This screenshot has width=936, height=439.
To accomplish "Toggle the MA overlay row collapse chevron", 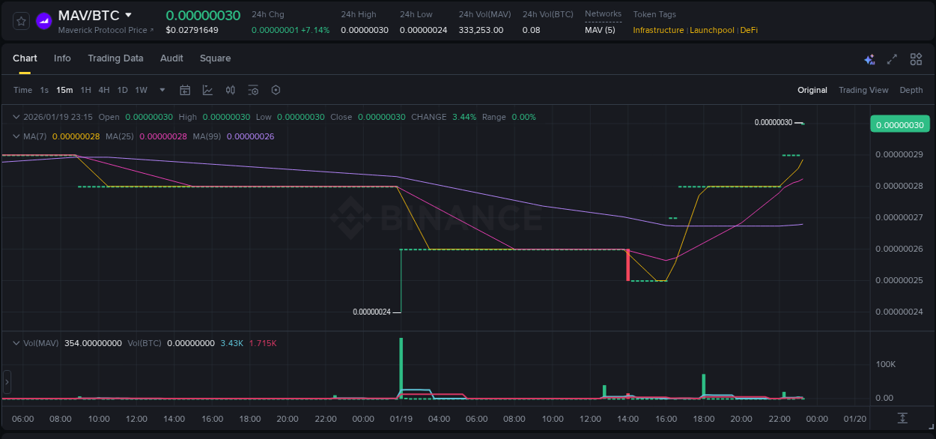I will [16, 136].
